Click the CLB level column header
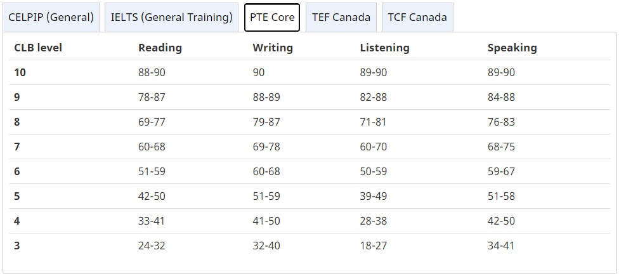 coord(38,48)
